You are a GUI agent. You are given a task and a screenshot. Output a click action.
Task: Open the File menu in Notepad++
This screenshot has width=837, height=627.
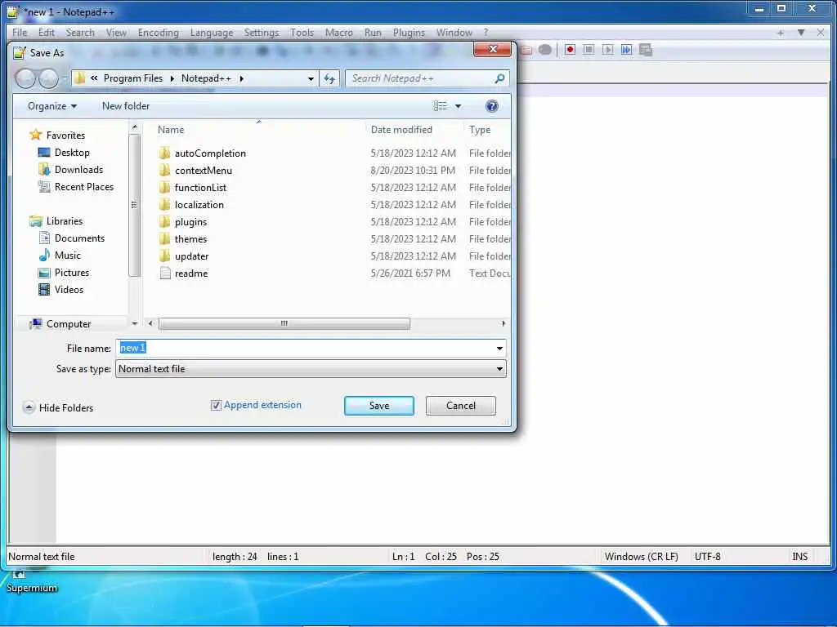click(x=20, y=33)
